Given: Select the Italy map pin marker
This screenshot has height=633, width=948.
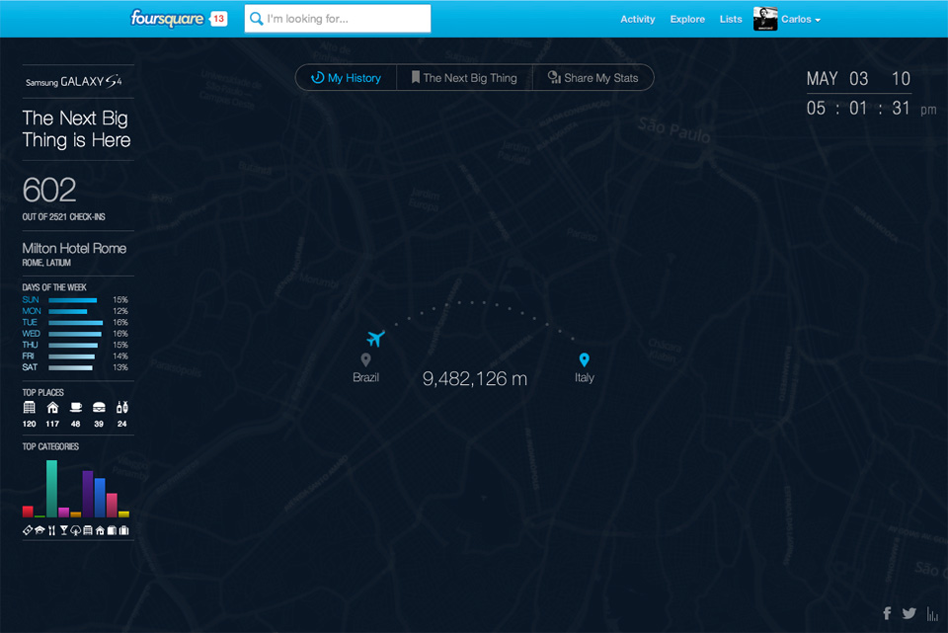Looking at the screenshot, I should pos(585,359).
